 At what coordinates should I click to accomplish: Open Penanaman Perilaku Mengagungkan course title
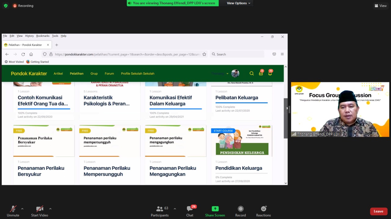(x=173, y=171)
